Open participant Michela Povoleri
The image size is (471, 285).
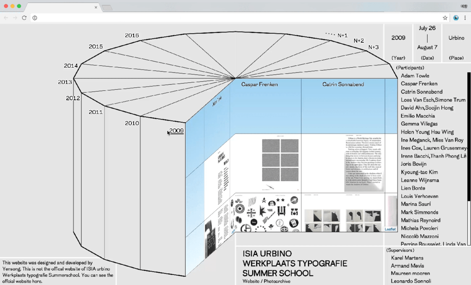pos(419,228)
